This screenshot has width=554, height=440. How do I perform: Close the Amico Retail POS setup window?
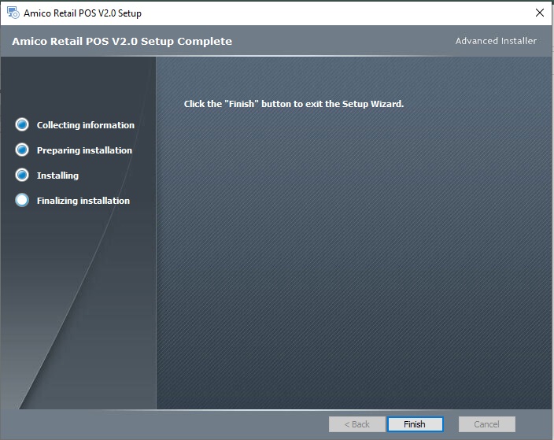[539, 13]
